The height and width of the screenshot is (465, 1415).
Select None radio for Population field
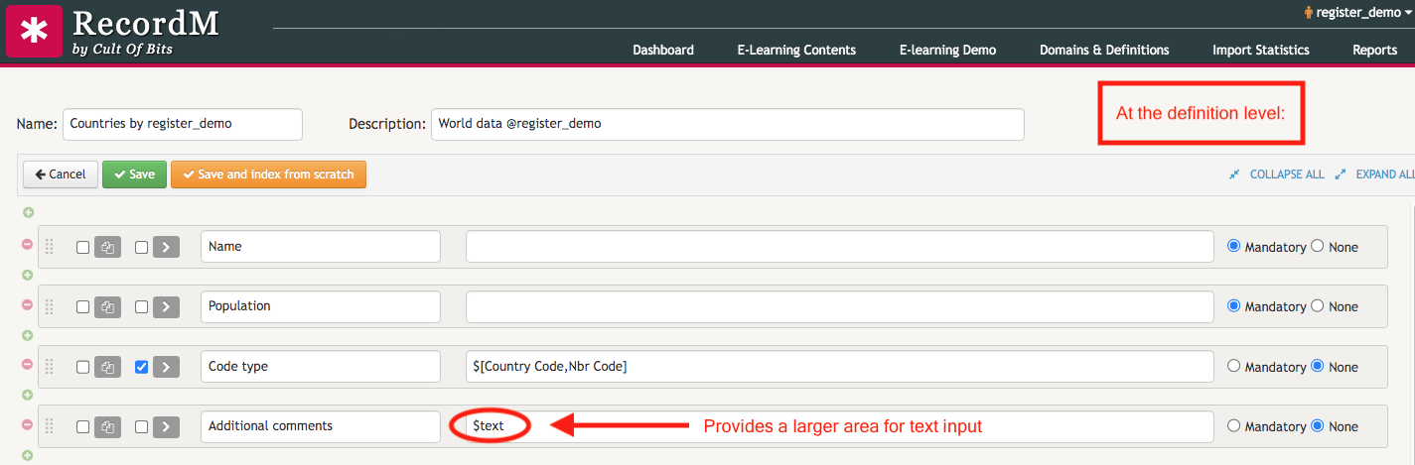coord(1318,306)
